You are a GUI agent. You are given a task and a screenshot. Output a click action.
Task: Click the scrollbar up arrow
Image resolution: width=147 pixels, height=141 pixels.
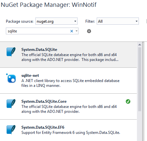[x=140, y=45]
